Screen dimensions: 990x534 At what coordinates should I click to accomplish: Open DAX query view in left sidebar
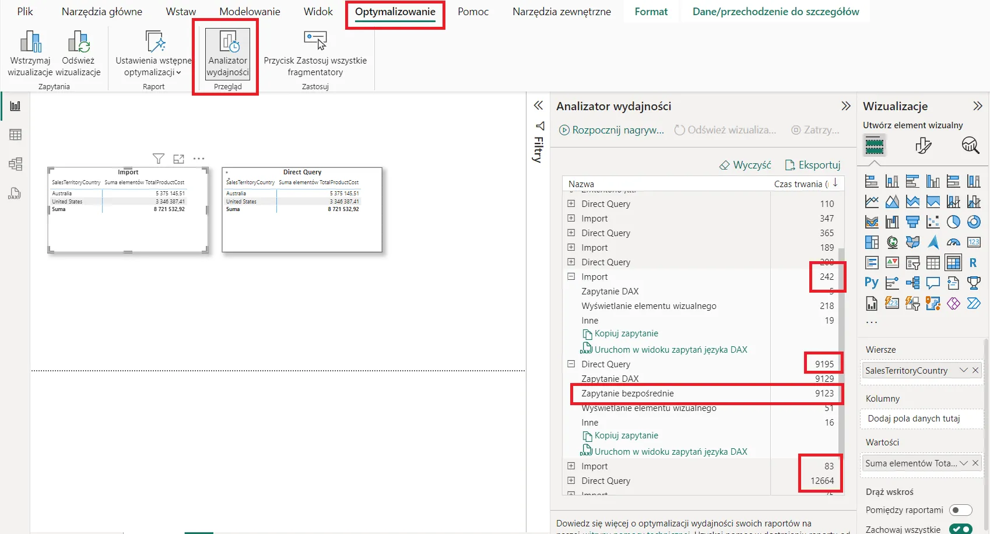tap(15, 194)
